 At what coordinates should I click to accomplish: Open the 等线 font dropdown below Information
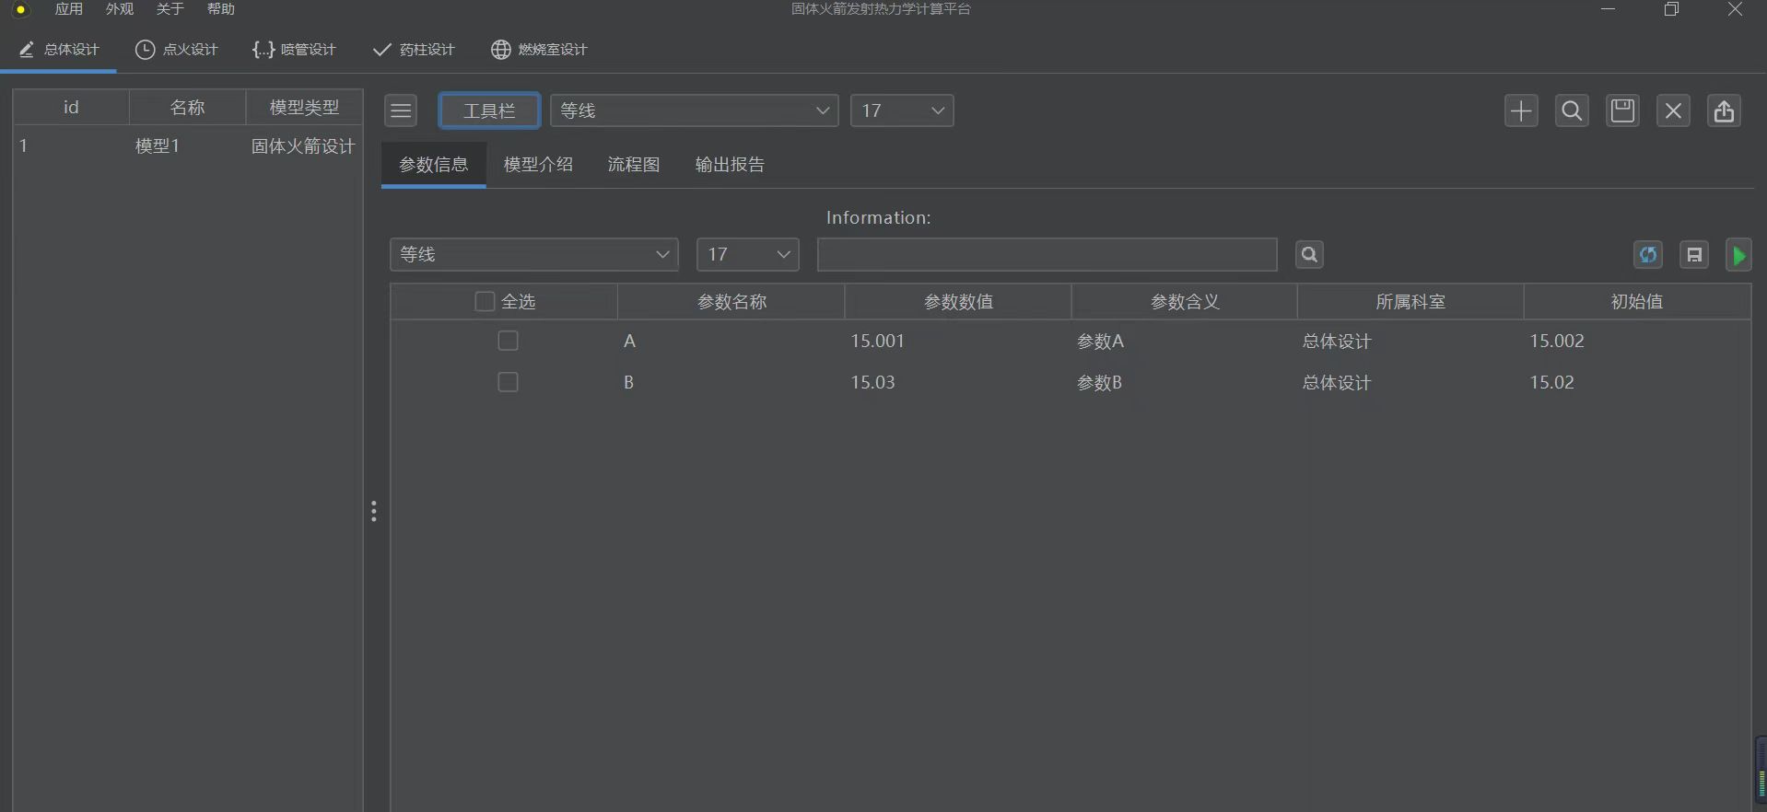click(x=534, y=254)
